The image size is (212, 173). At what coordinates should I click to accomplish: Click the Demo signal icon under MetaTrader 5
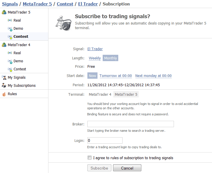pos(10,29)
